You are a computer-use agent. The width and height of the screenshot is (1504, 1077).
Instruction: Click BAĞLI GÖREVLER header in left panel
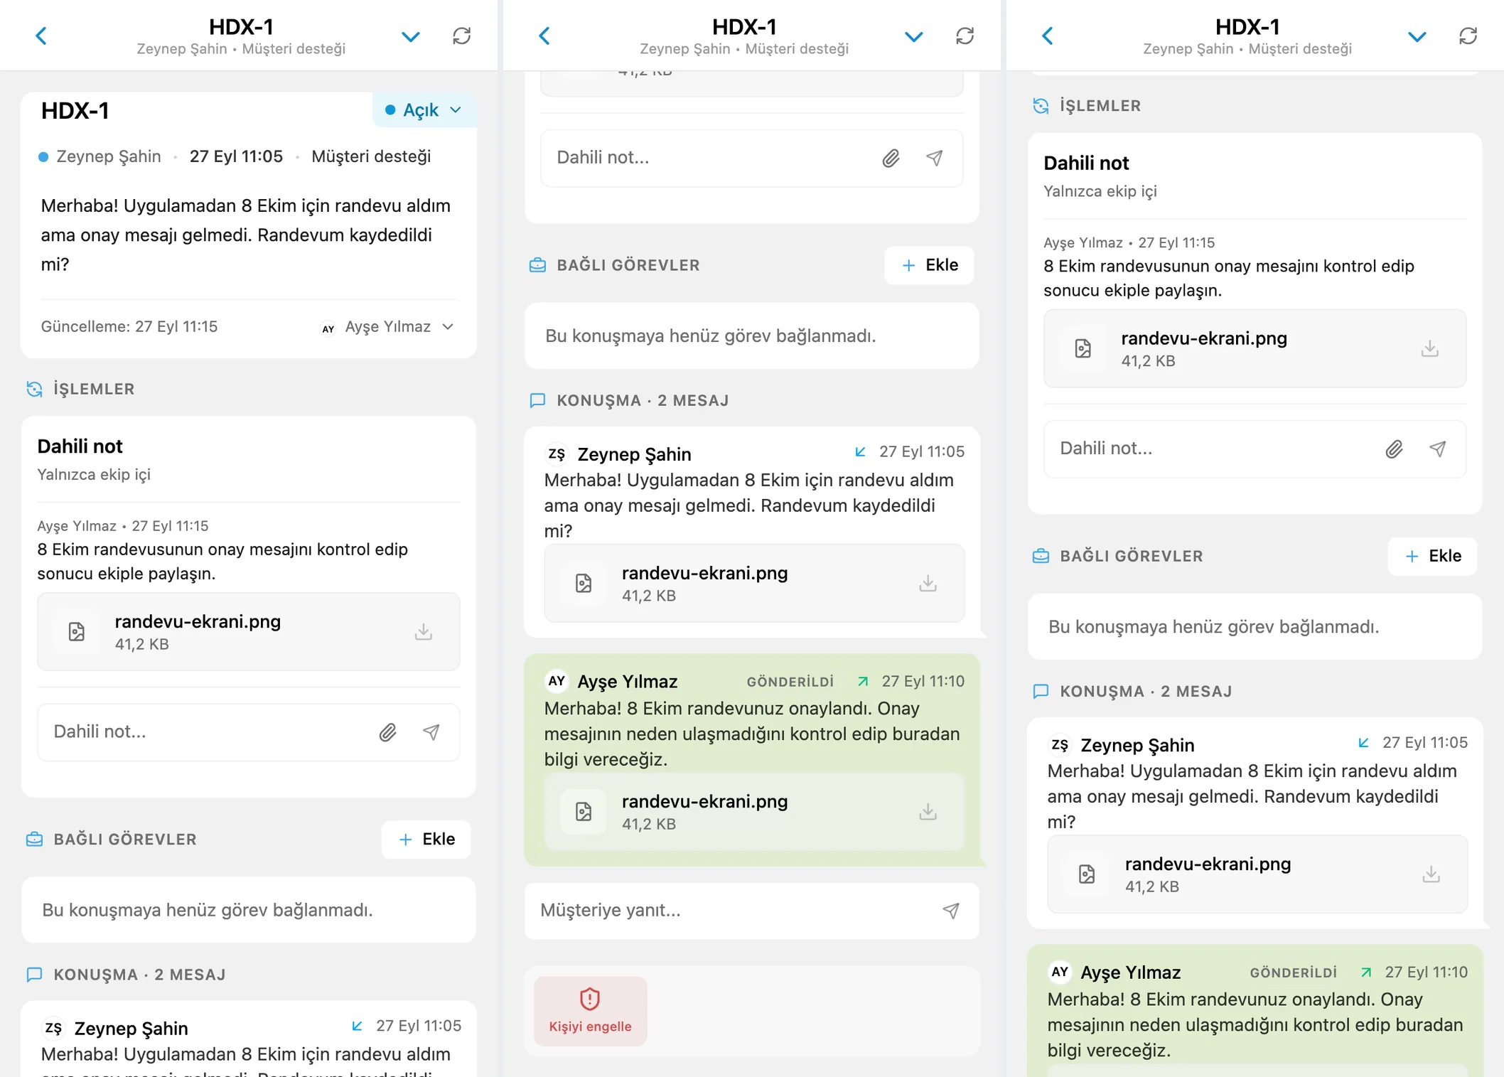(125, 840)
